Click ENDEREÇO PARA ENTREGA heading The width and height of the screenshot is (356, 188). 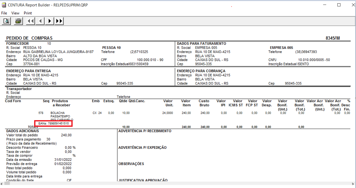28,71
